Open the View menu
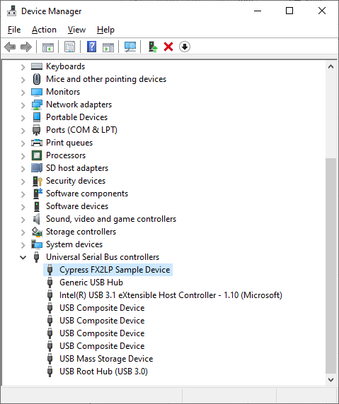This screenshot has width=339, height=404. point(76,30)
